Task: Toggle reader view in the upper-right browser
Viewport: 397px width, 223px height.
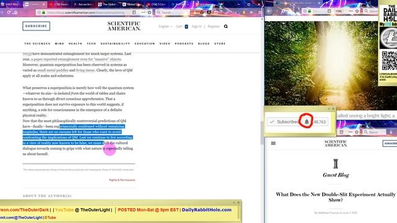Action: (x=329, y=11)
